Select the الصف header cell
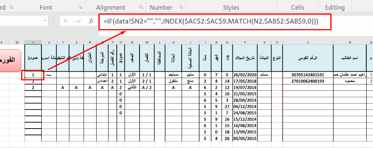Viewport: 373px width, 148px height. click(132, 58)
